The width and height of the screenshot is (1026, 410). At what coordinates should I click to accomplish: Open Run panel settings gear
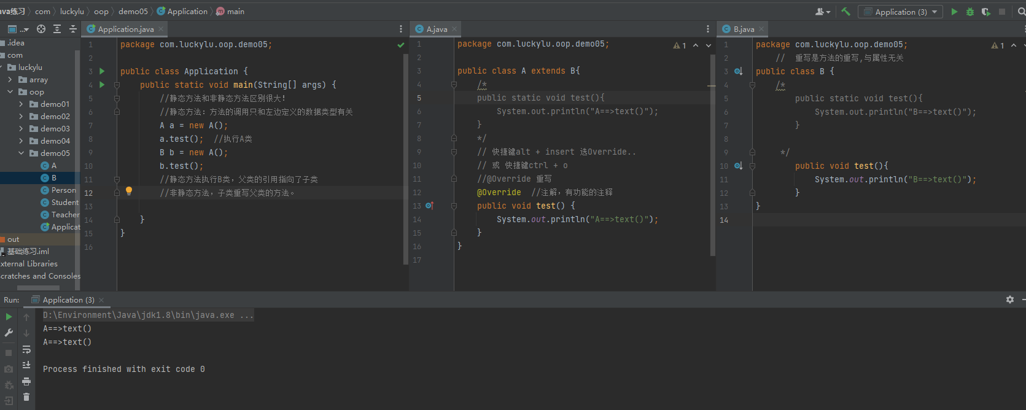(1010, 300)
